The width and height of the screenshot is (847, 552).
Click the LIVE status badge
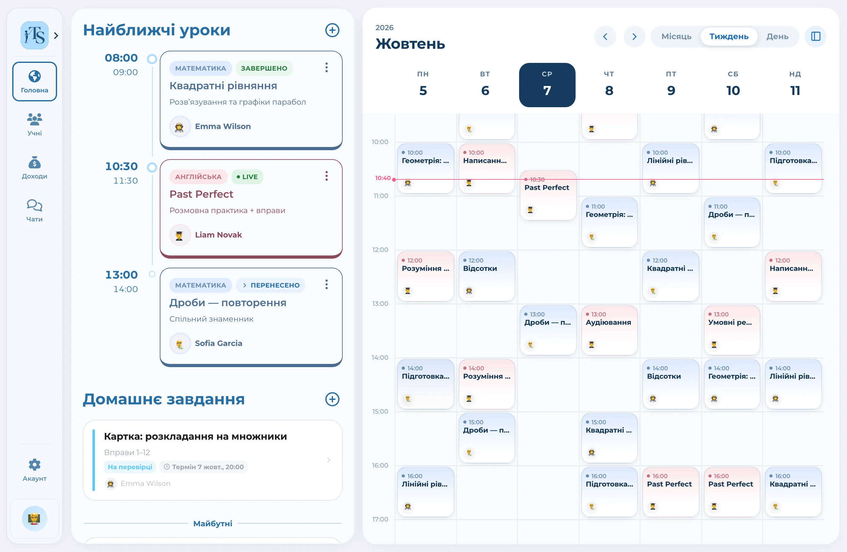pyautogui.click(x=247, y=177)
